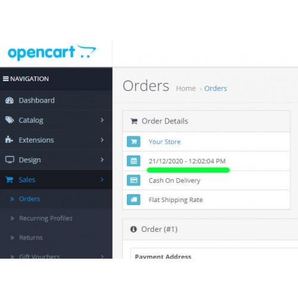Toggle the navigation hamburger icon
Screen dimensions: 298x298
[x=6, y=79]
